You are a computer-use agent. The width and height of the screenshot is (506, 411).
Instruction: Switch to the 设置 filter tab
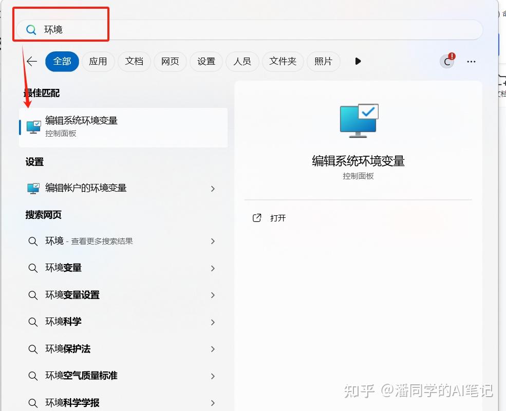[x=206, y=62]
